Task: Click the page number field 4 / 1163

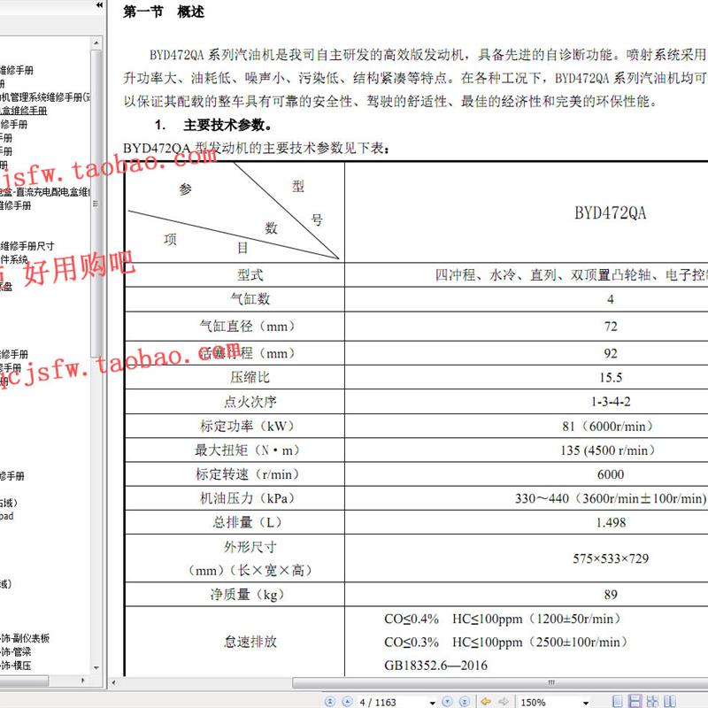Action: click(x=391, y=702)
